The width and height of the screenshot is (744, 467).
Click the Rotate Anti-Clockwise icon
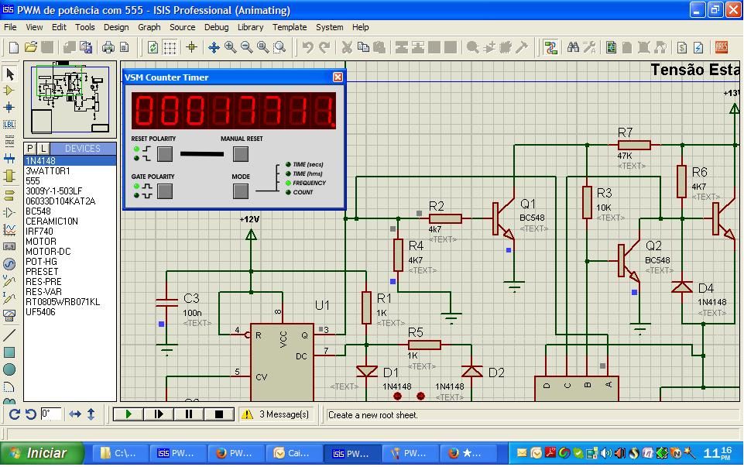point(31,414)
